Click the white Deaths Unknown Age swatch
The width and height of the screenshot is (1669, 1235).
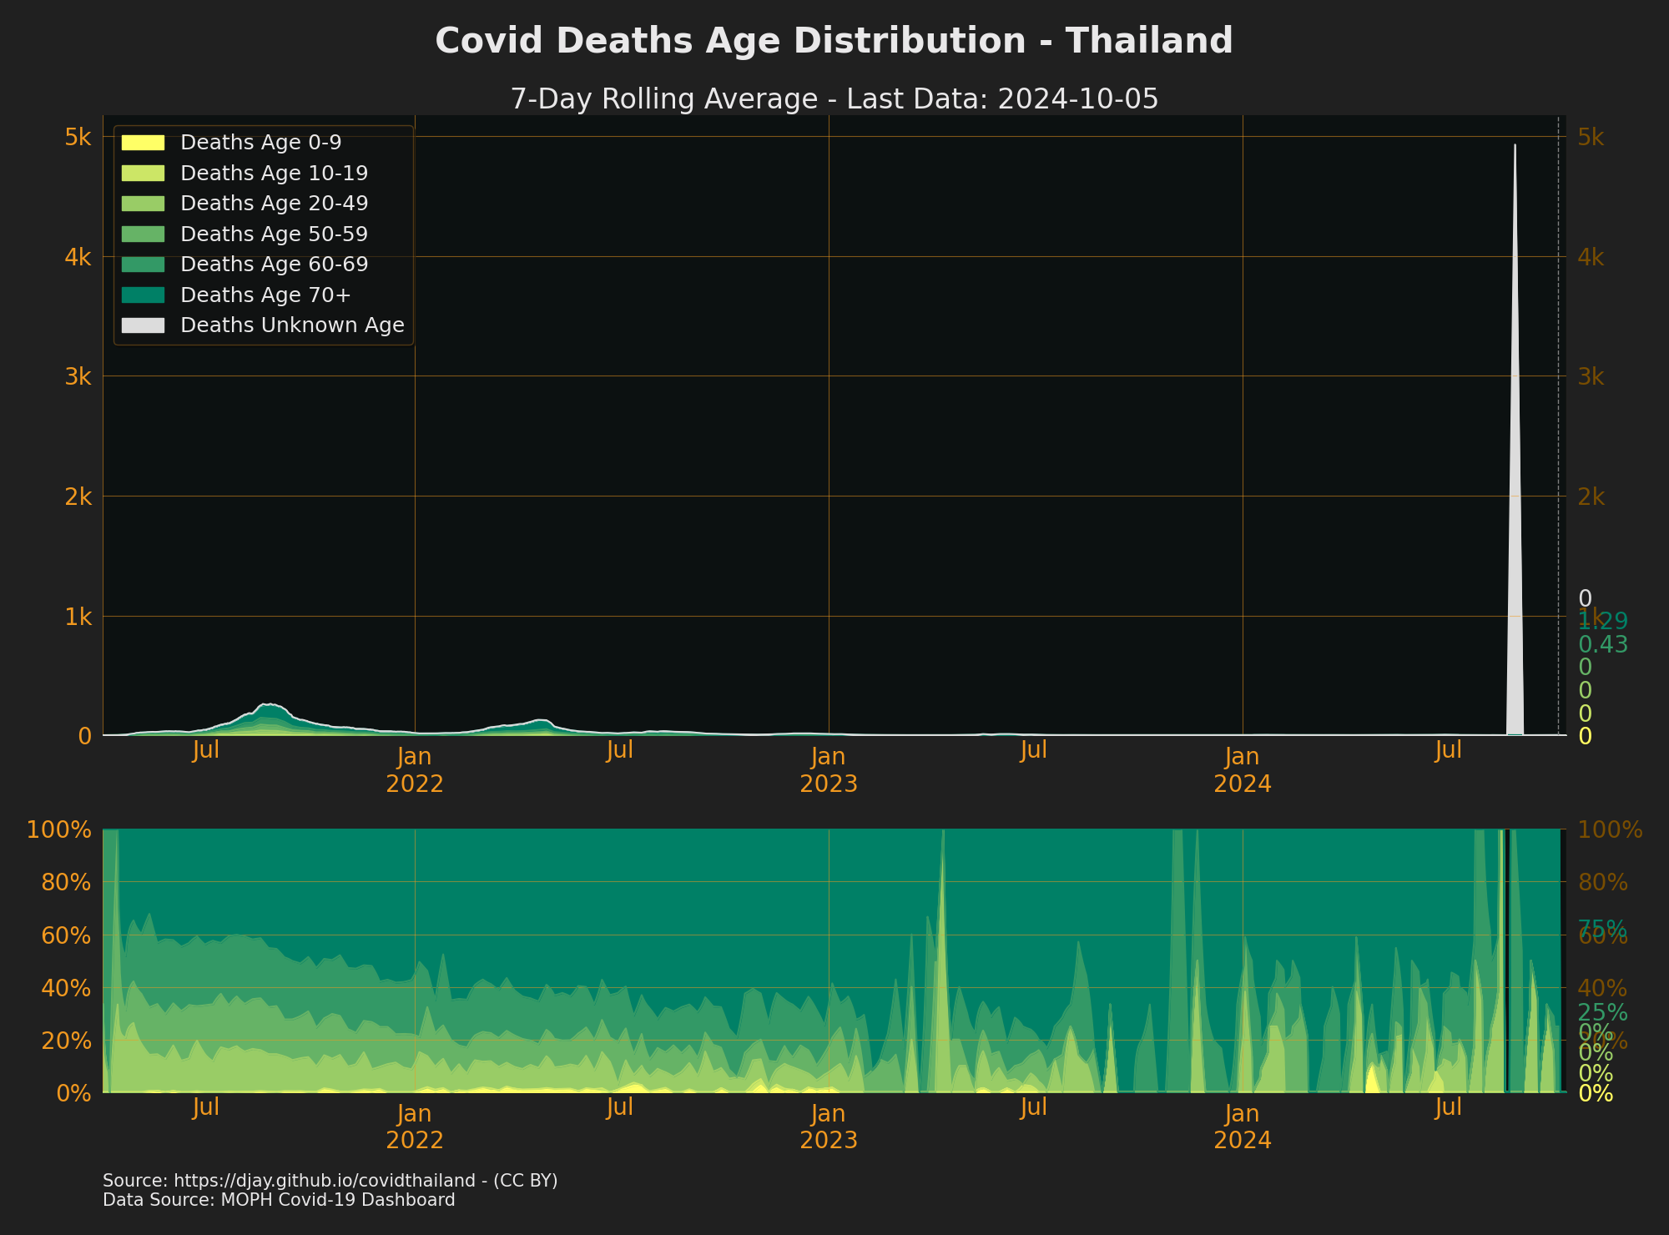coord(143,325)
